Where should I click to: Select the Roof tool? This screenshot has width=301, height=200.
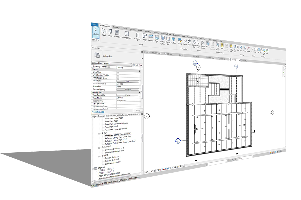145,37
